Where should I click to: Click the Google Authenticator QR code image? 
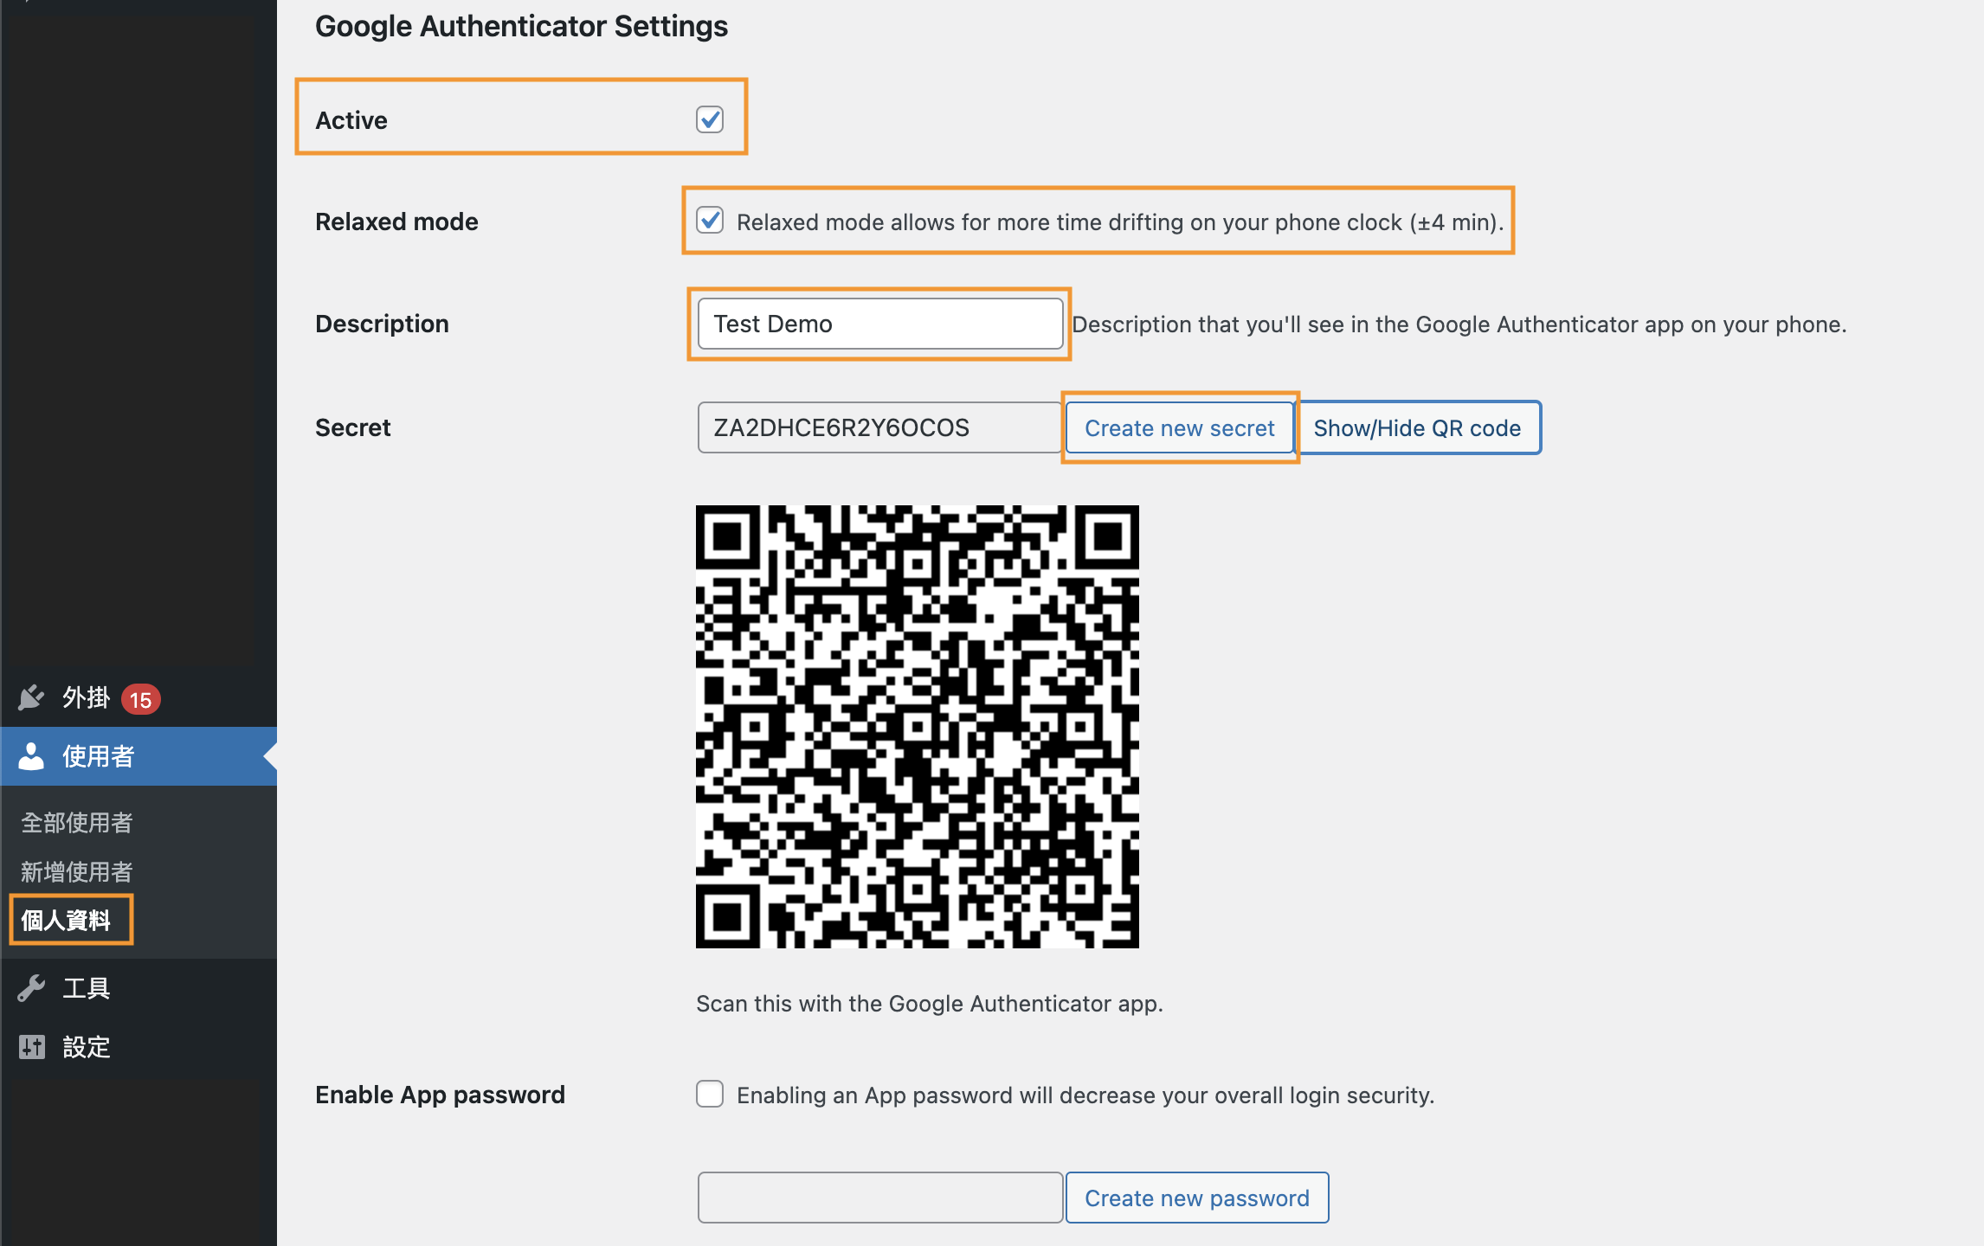918,727
